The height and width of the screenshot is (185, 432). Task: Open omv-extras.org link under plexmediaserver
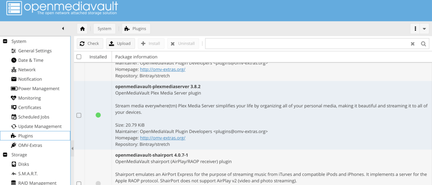click(162, 138)
